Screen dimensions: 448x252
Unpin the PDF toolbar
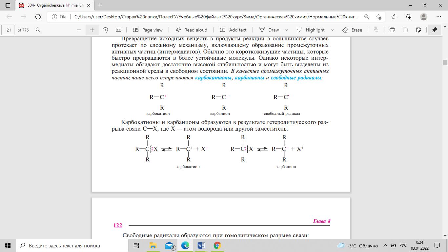pyautogui.click(x=435, y=30)
